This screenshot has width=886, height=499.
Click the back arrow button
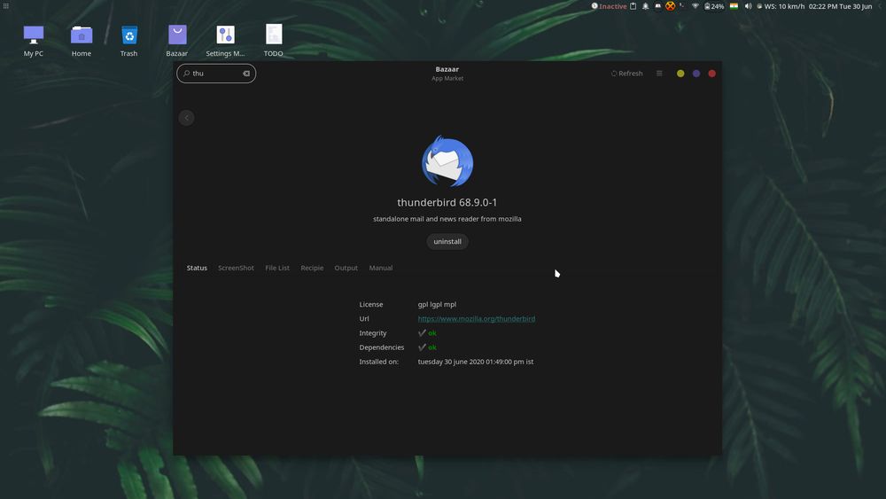coord(186,118)
